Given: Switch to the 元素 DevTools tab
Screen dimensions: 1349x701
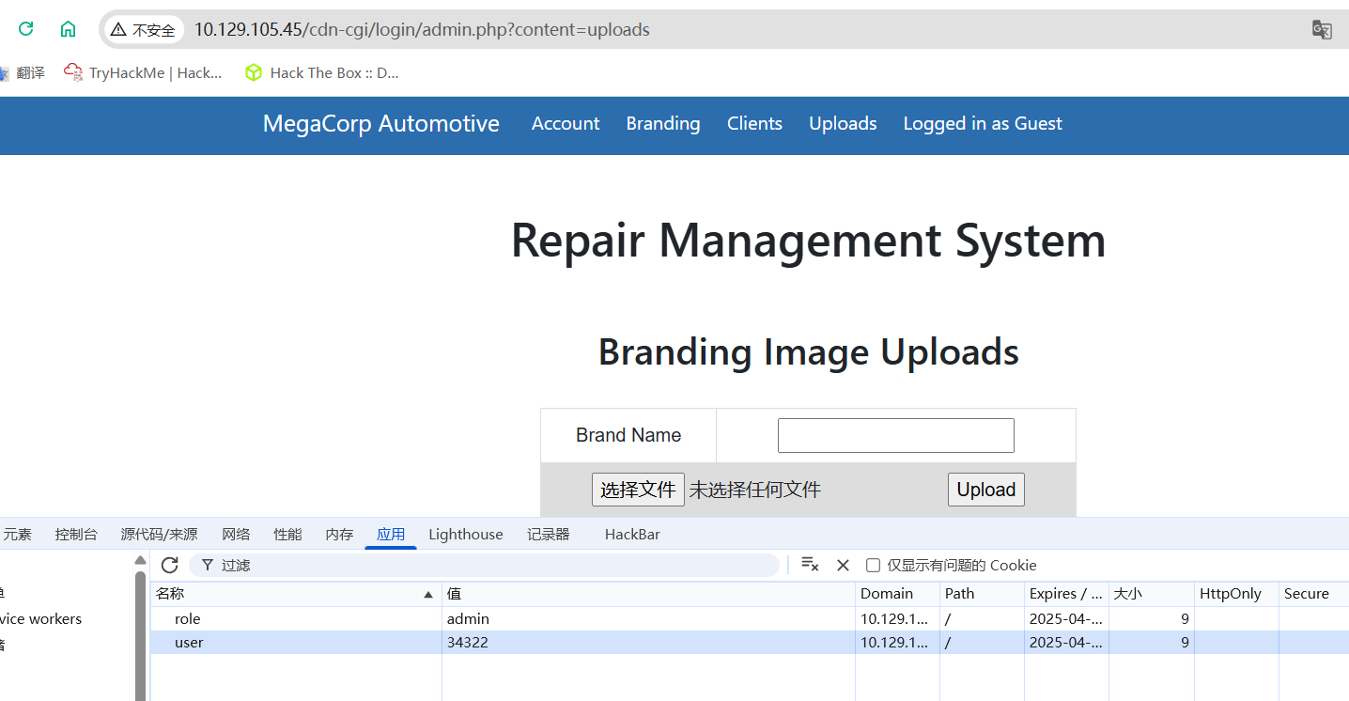Looking at the screenshot, I should coord(17,535).
